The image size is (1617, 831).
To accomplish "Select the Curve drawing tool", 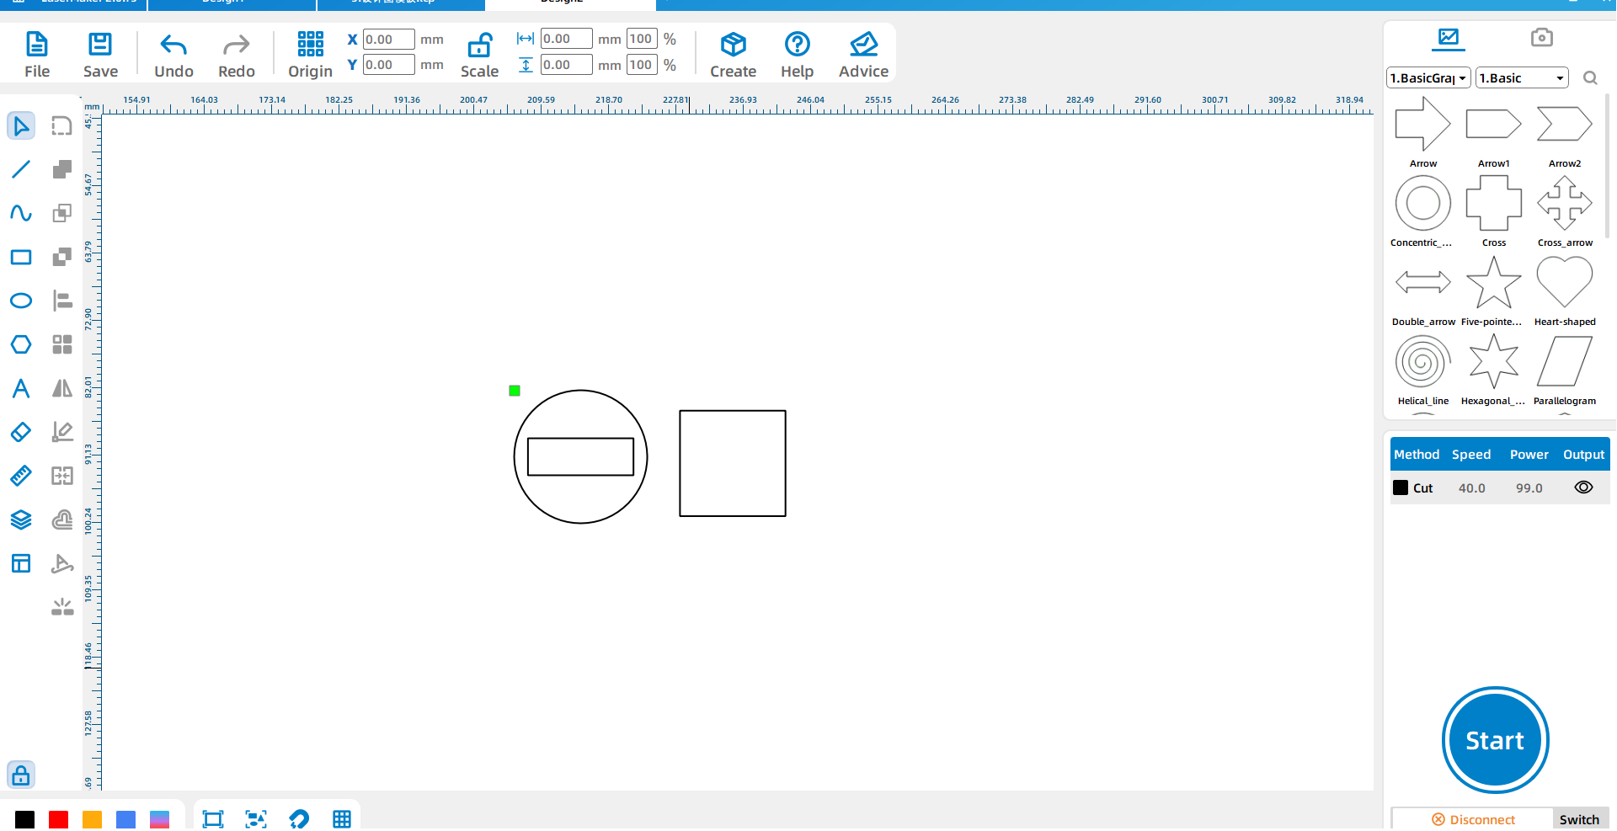I will coord(21,213).
